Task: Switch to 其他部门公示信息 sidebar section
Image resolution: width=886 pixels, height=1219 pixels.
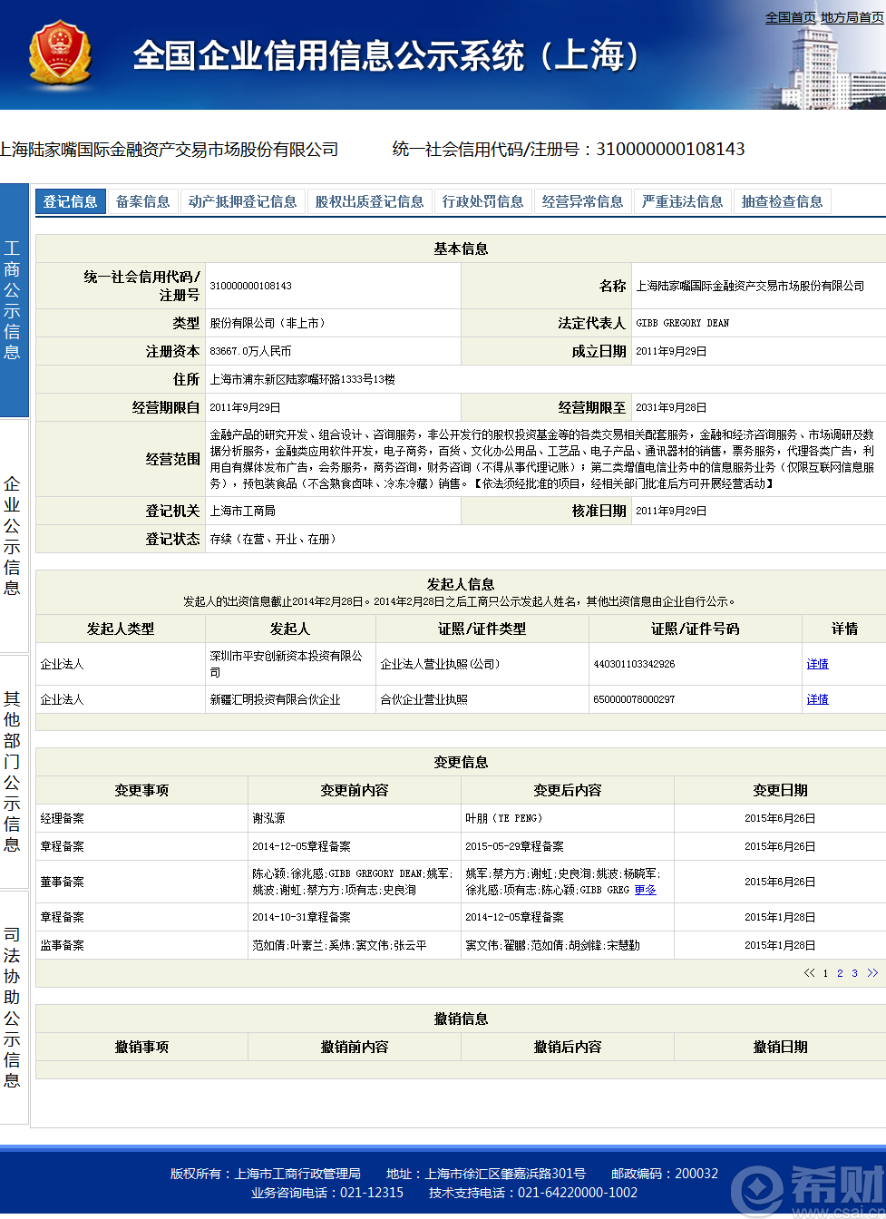Action: 13,772
